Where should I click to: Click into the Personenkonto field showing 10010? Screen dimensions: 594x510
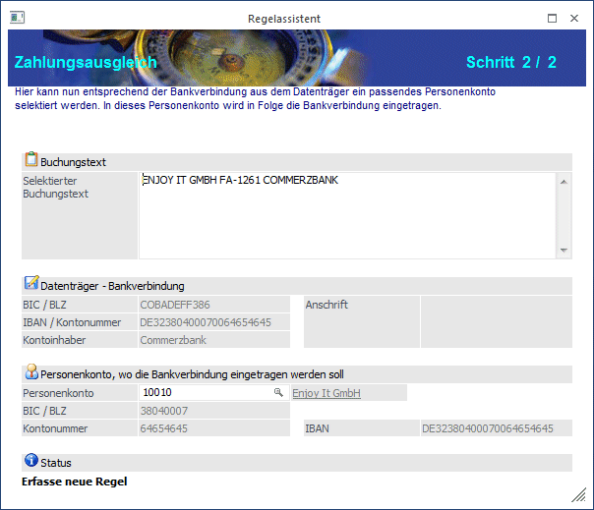[x=205, y=393]
